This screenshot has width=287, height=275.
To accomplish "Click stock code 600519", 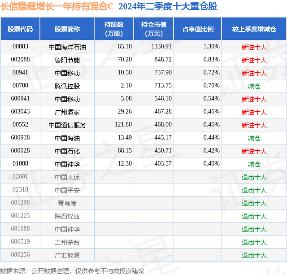I will [x=20, y=241].
